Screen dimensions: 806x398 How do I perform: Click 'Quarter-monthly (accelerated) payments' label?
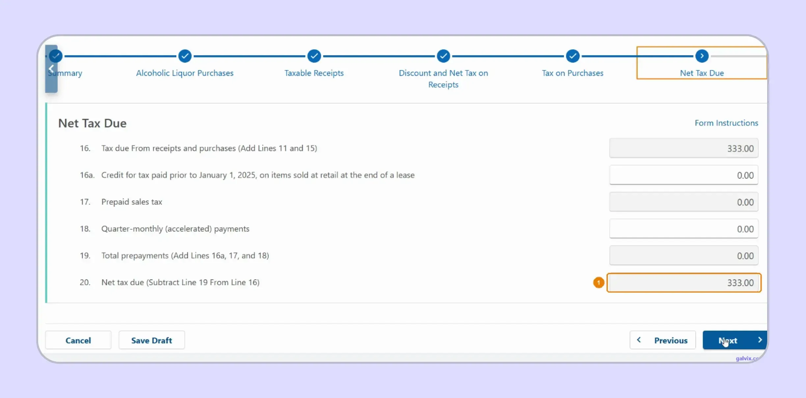point(175,229)
